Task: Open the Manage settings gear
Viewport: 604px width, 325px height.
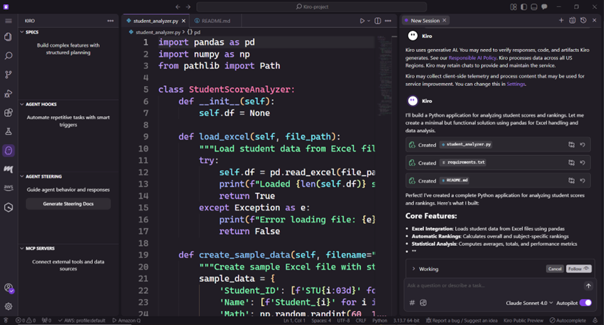Action: pos(8,307)
